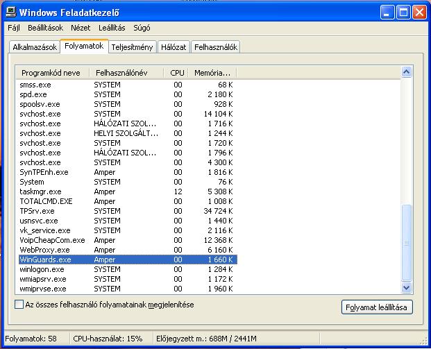Minimize the Windows Feladatkezelő window
This screenshot has height=349, width=431.
[387, 12]
